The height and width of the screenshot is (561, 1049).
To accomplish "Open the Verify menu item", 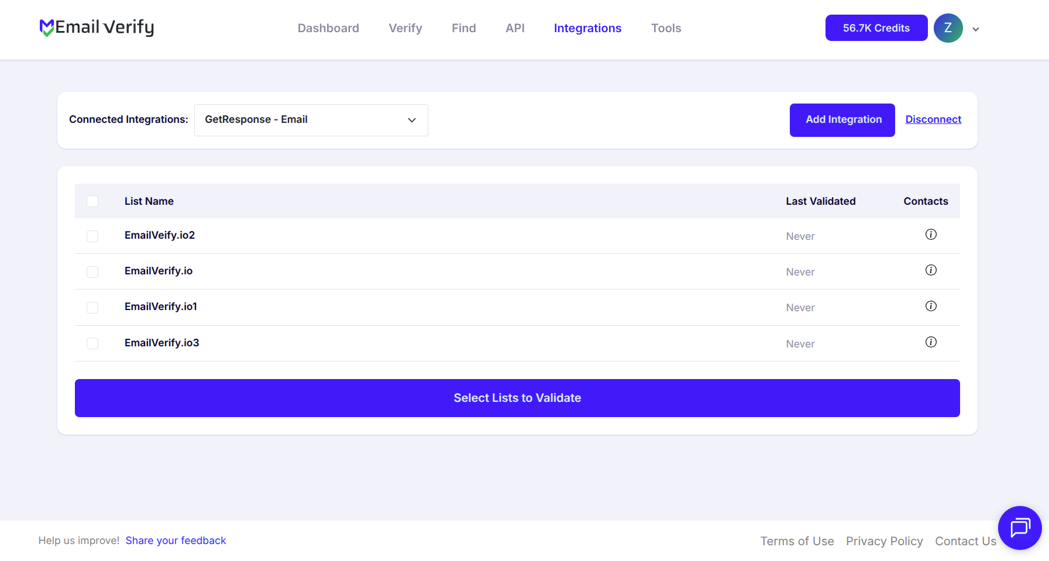I will tap(405, 28).
